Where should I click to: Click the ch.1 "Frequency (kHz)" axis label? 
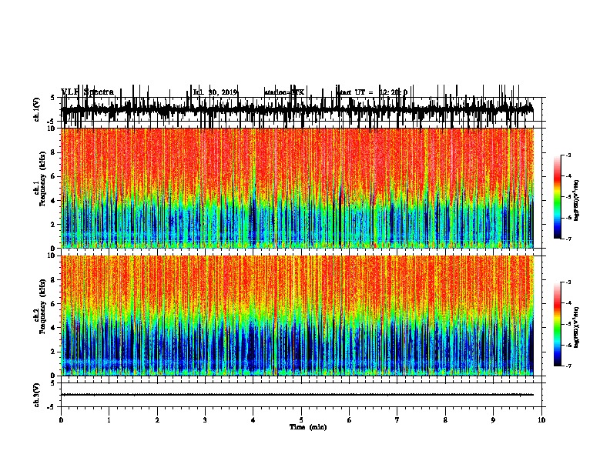(x=42, y=179)
